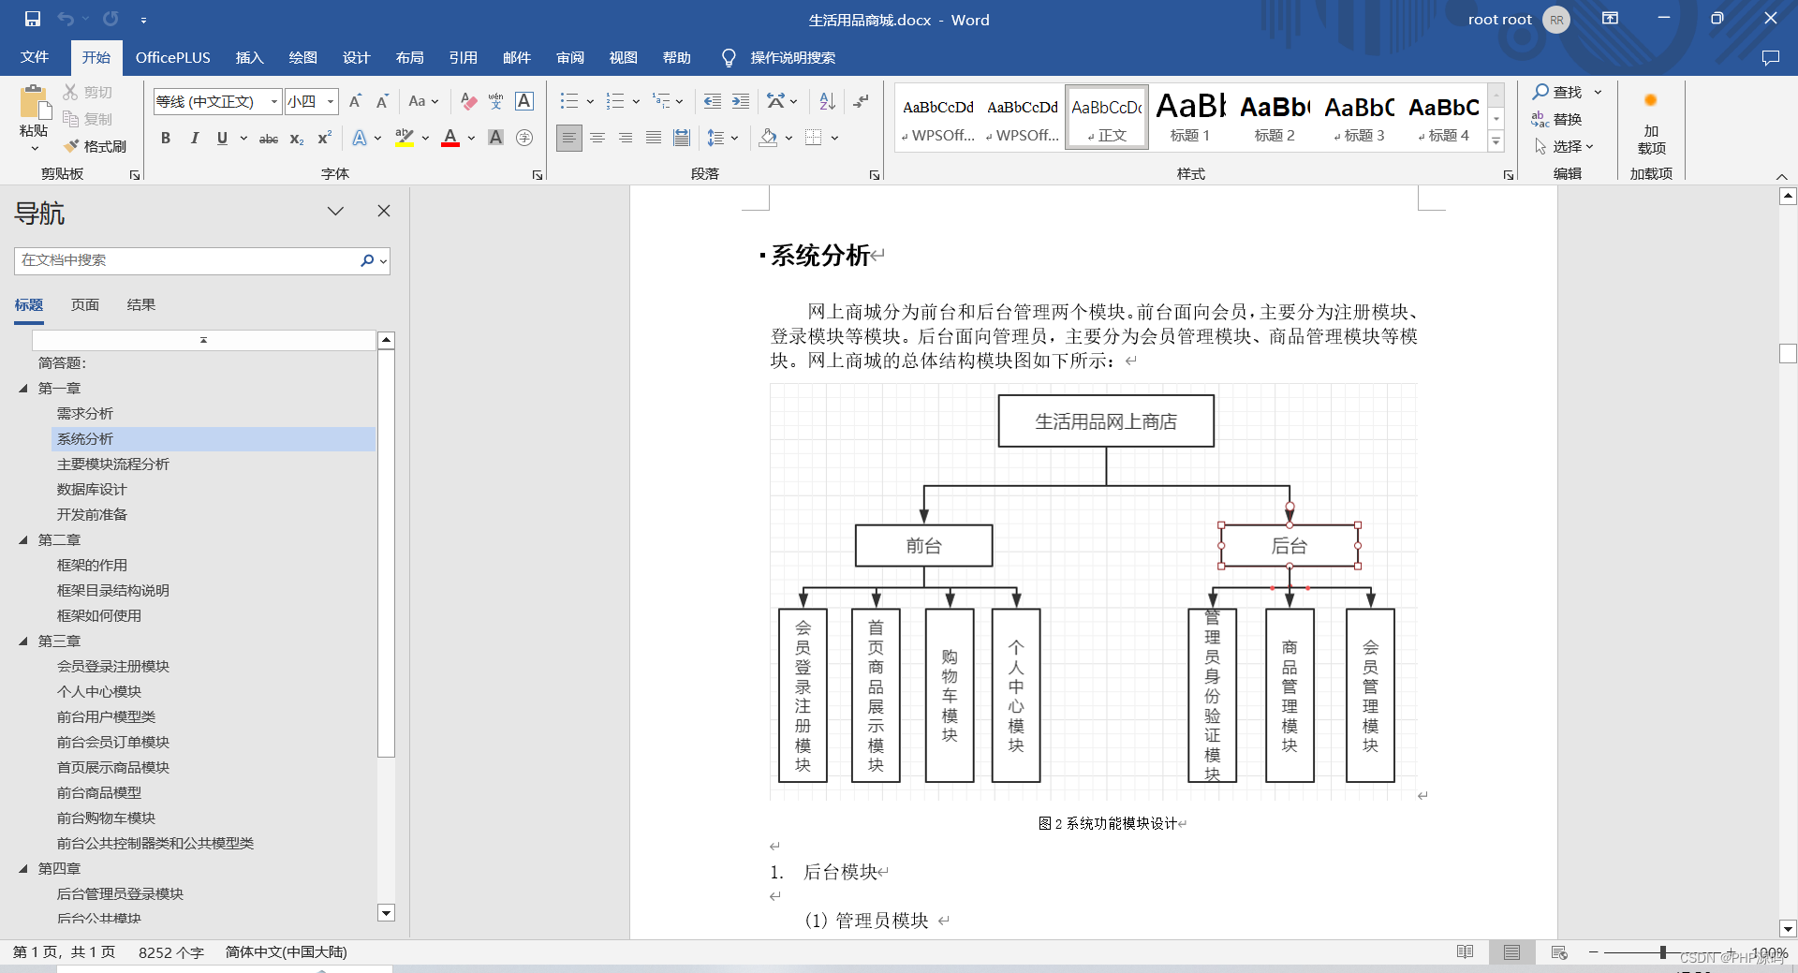Open the font size dropdown

[x=331, y=101]
